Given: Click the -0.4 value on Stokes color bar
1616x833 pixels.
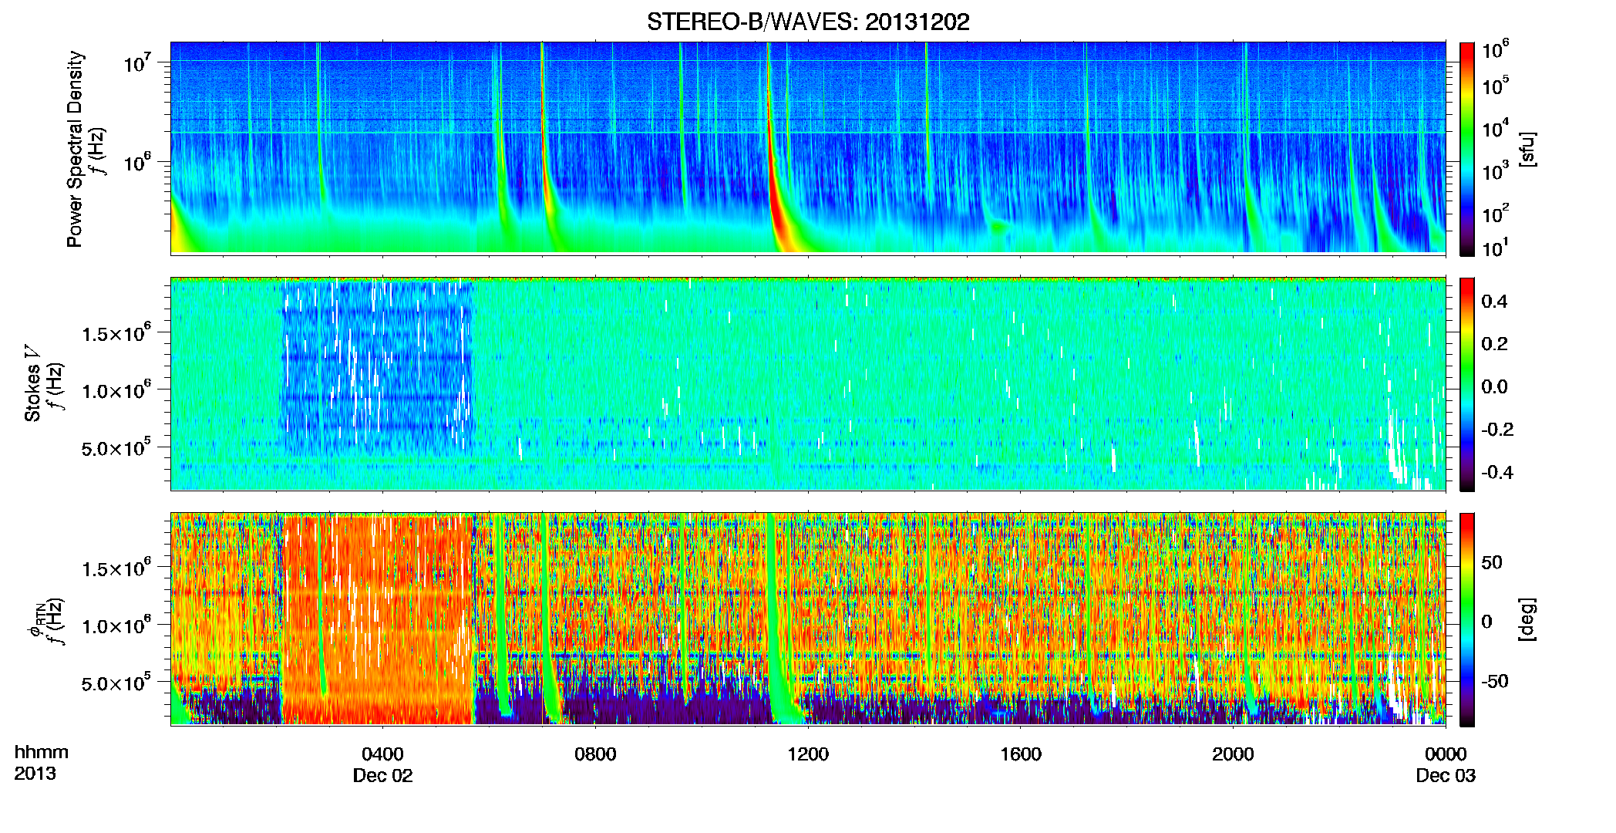Looking at the screenshot, I should click(1497, 472).
